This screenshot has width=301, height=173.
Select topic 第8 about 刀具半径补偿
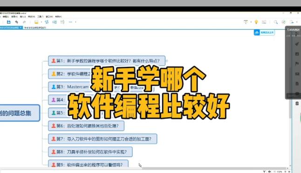90,152
